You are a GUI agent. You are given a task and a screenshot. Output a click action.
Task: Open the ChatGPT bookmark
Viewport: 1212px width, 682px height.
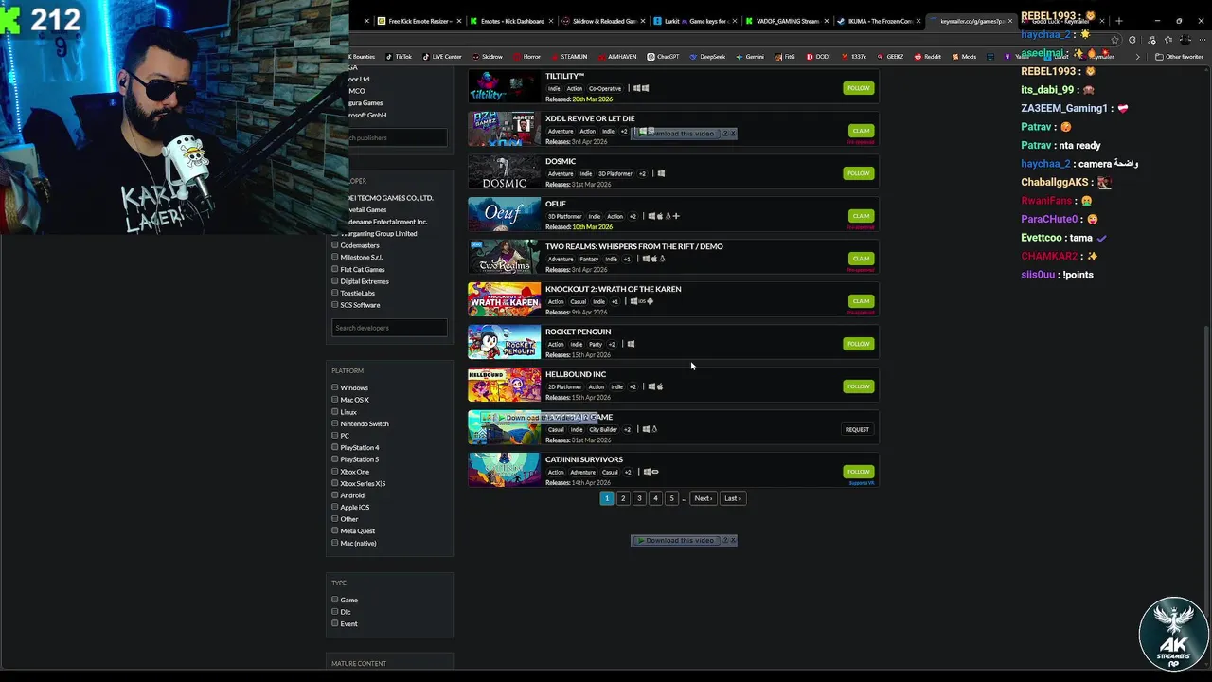click(663, 57)
